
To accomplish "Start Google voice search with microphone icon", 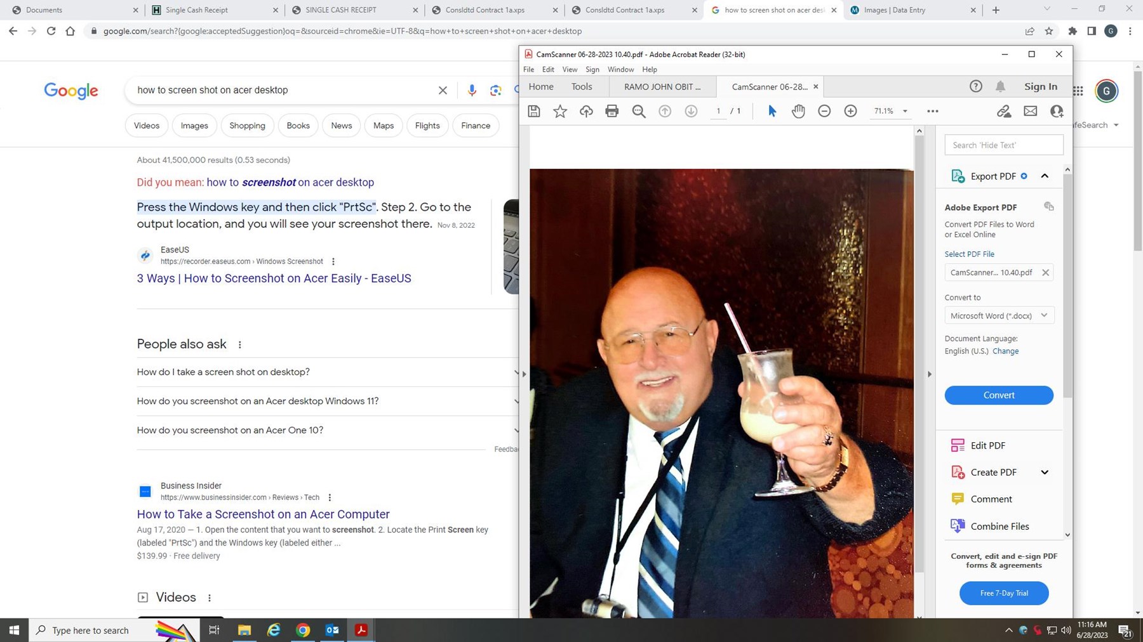I will tap(471, 90).
